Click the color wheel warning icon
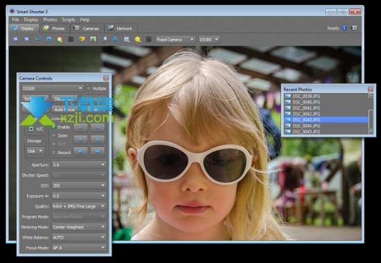Viewport: 381px width, 263px height. point(60,39)
